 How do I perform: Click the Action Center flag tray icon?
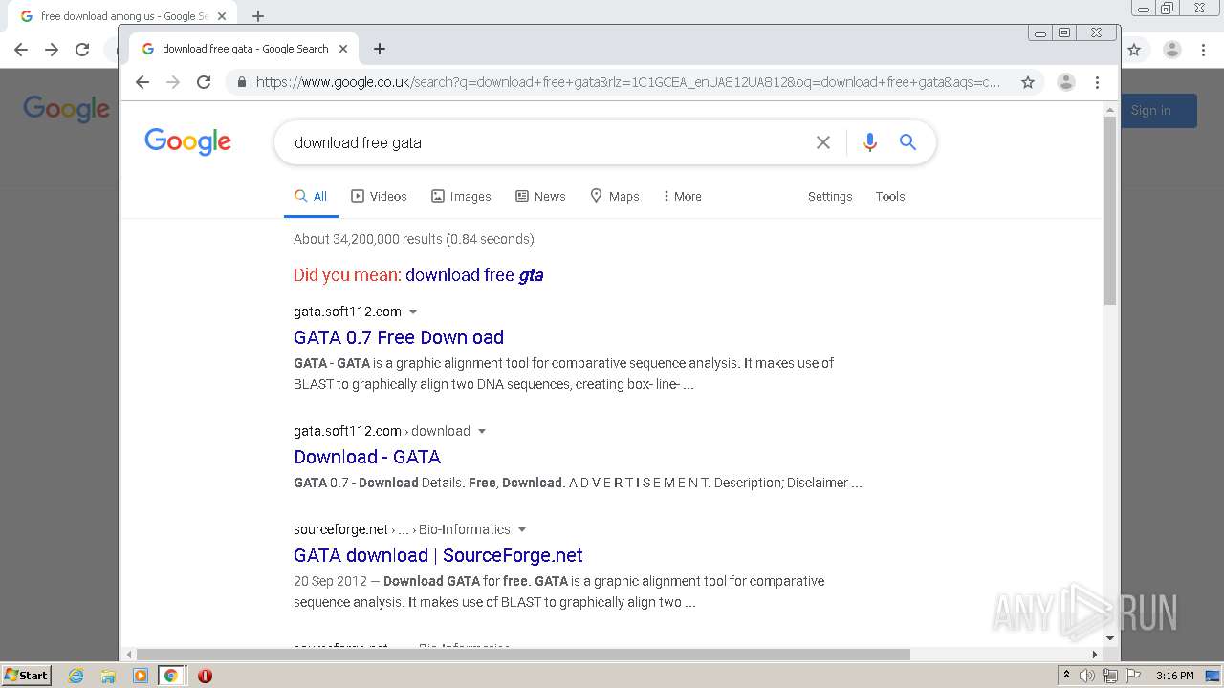(1131, 676)
